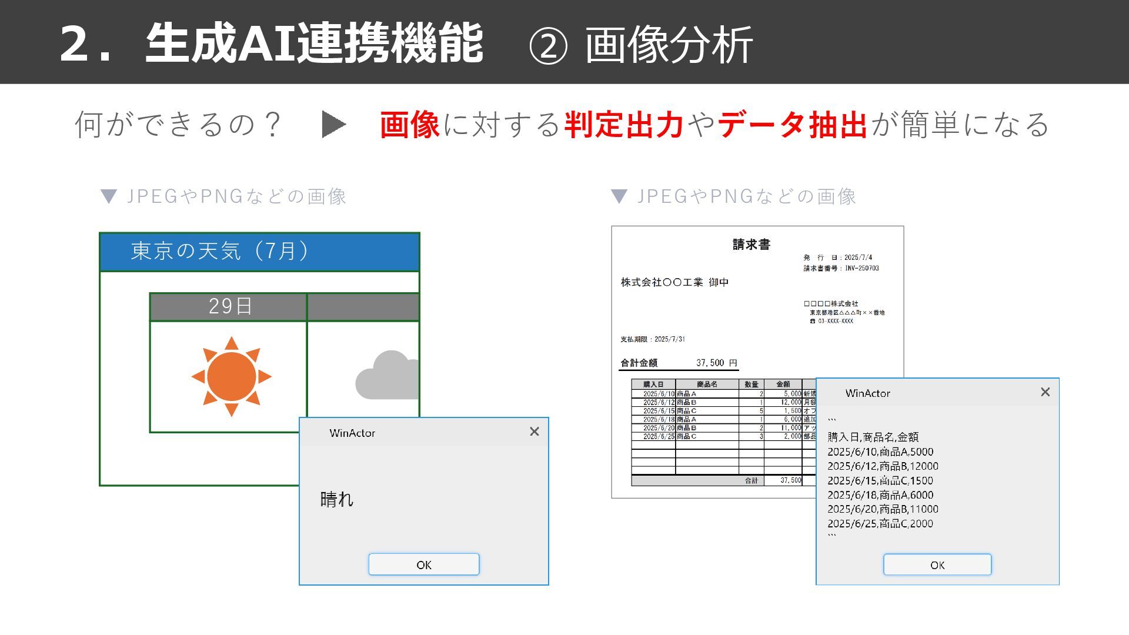Click OK in the 晴れ WinActor dialog
Image resolution: width=1129 pixels, height=635 pixels.
pos(423,564)
